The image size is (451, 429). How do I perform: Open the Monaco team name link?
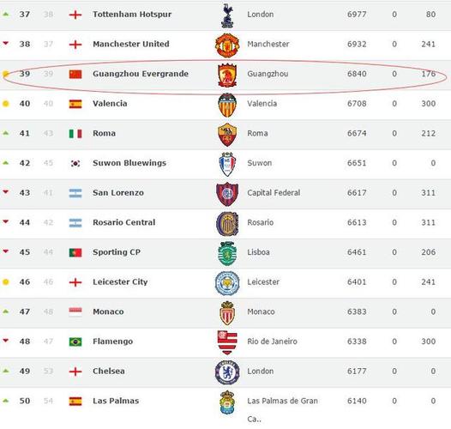108,311
